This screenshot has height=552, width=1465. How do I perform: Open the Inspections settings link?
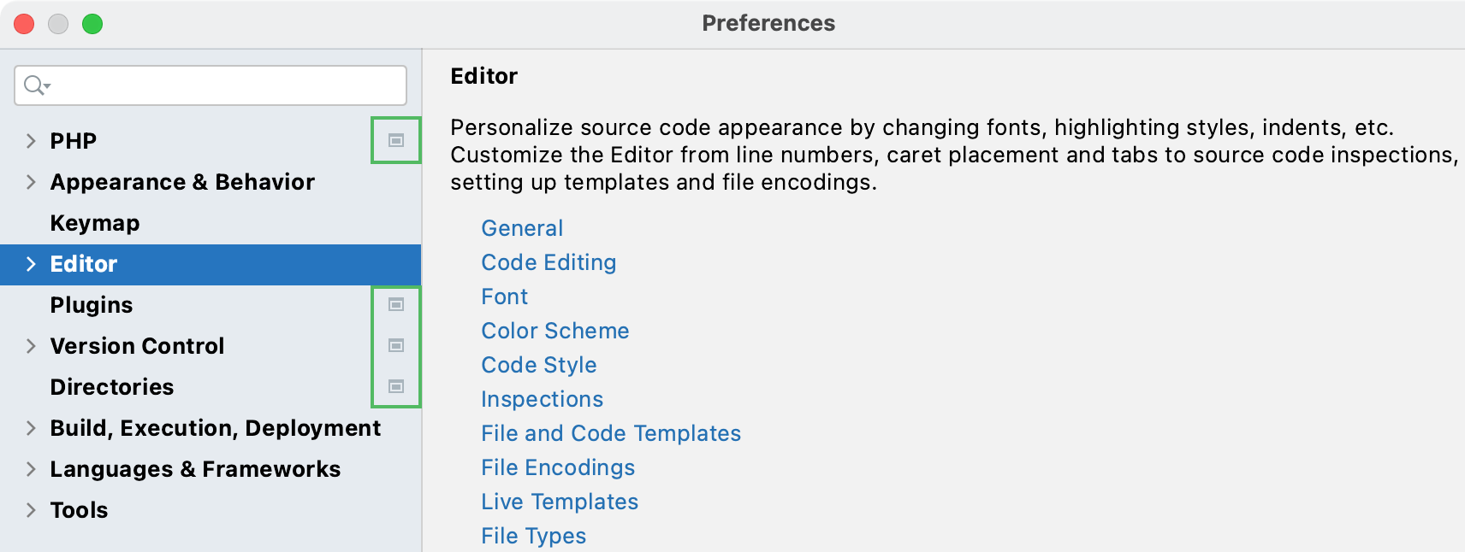pos(543,399)
